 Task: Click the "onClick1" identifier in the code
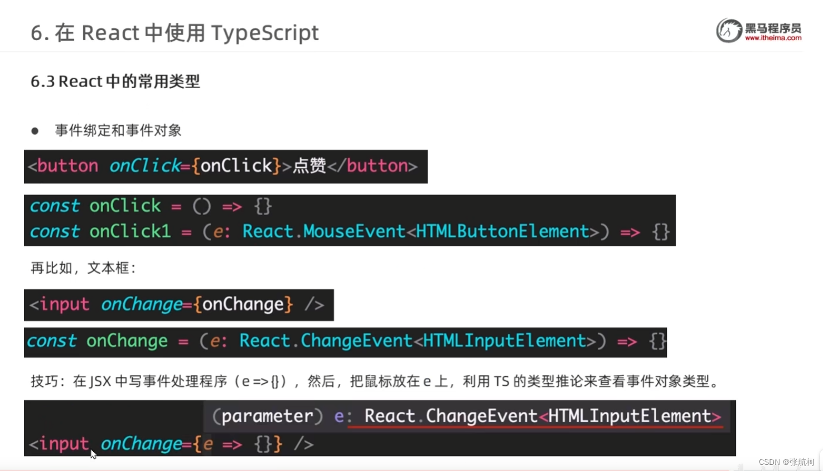click(x=130, y=231)
